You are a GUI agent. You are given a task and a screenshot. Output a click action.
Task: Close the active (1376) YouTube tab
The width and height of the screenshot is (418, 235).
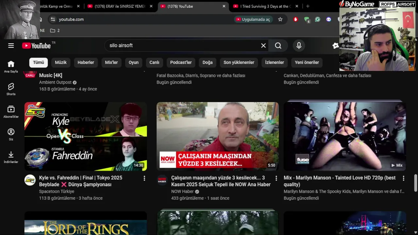(x=224, y=6)
